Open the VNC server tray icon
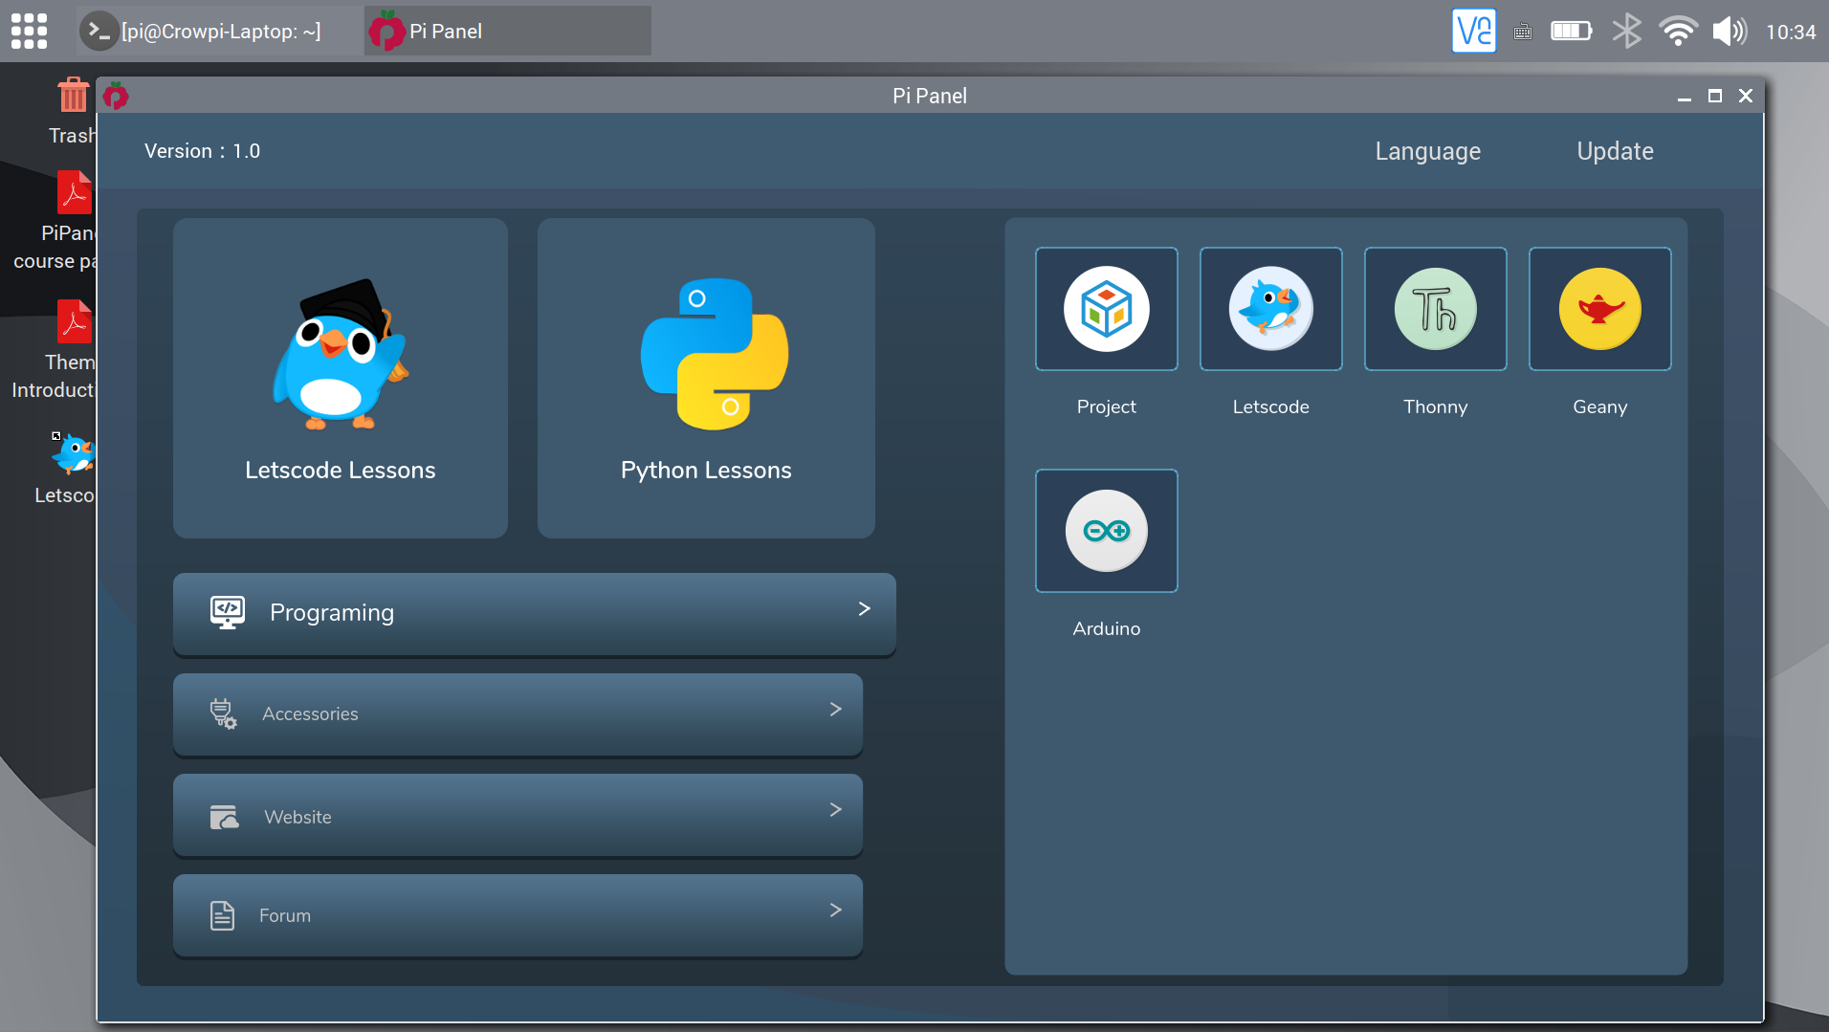The height and width of the screenshot is (1032, 1829). [1473, 31]
